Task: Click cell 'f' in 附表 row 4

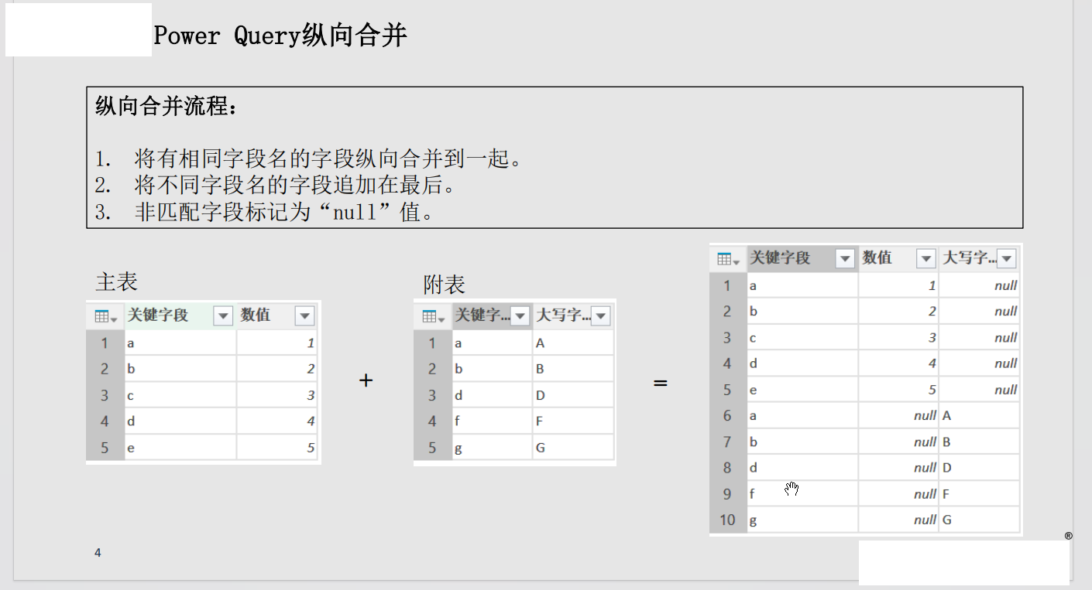Action: 492,421
